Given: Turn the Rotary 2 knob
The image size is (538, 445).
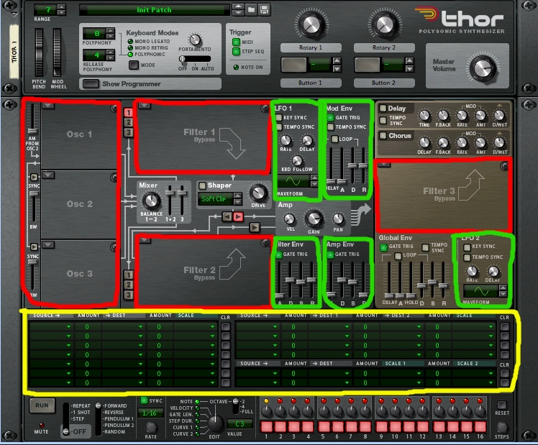Looking at the screenshot, I should pyautogui.click(x=385, y=24).
